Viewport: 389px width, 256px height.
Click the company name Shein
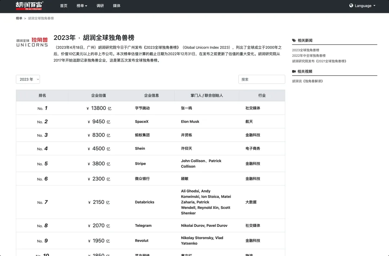tap(140, 148)
